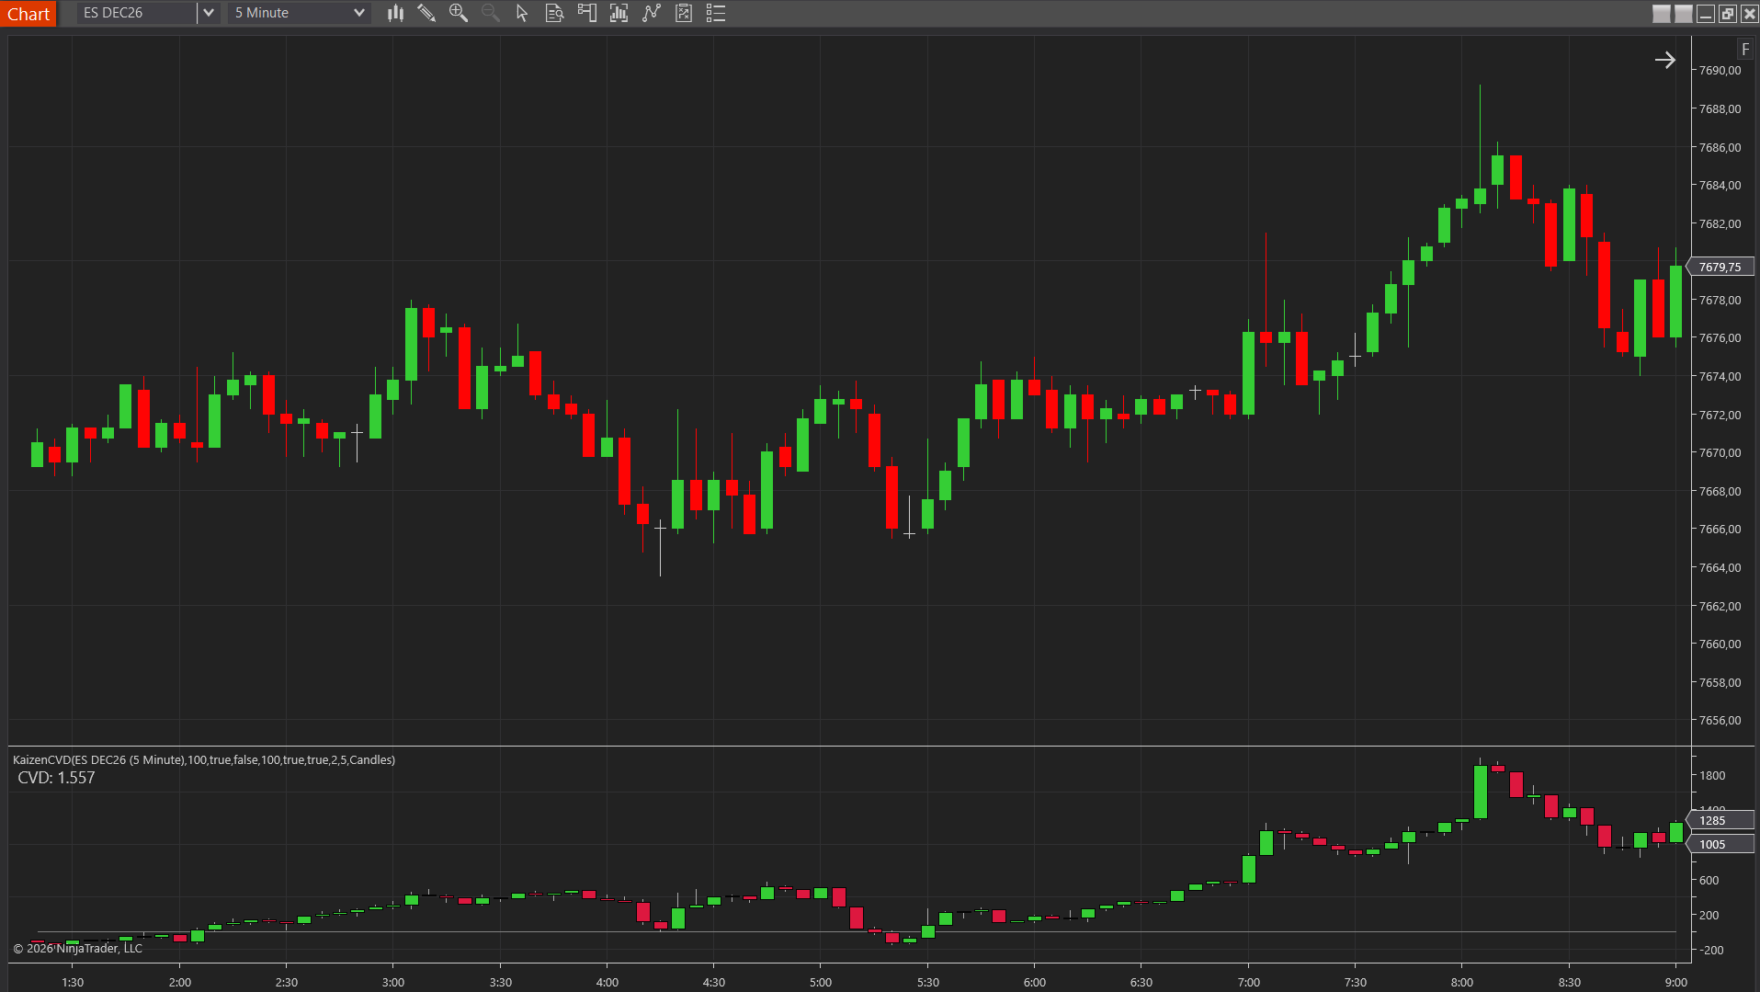Click the scroll-to-latest arrow on chart
The width and height of the screenshot is (1760, 992).
(1664, 60)
